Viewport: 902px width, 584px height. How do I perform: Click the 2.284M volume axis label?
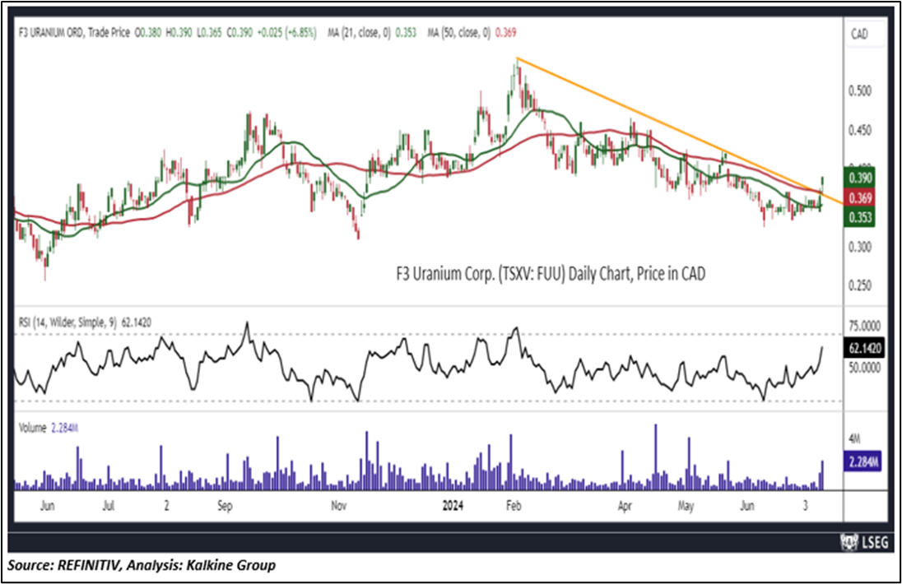[862, 461]
